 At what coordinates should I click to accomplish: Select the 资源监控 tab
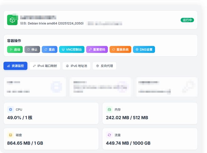tap(15, 66)
